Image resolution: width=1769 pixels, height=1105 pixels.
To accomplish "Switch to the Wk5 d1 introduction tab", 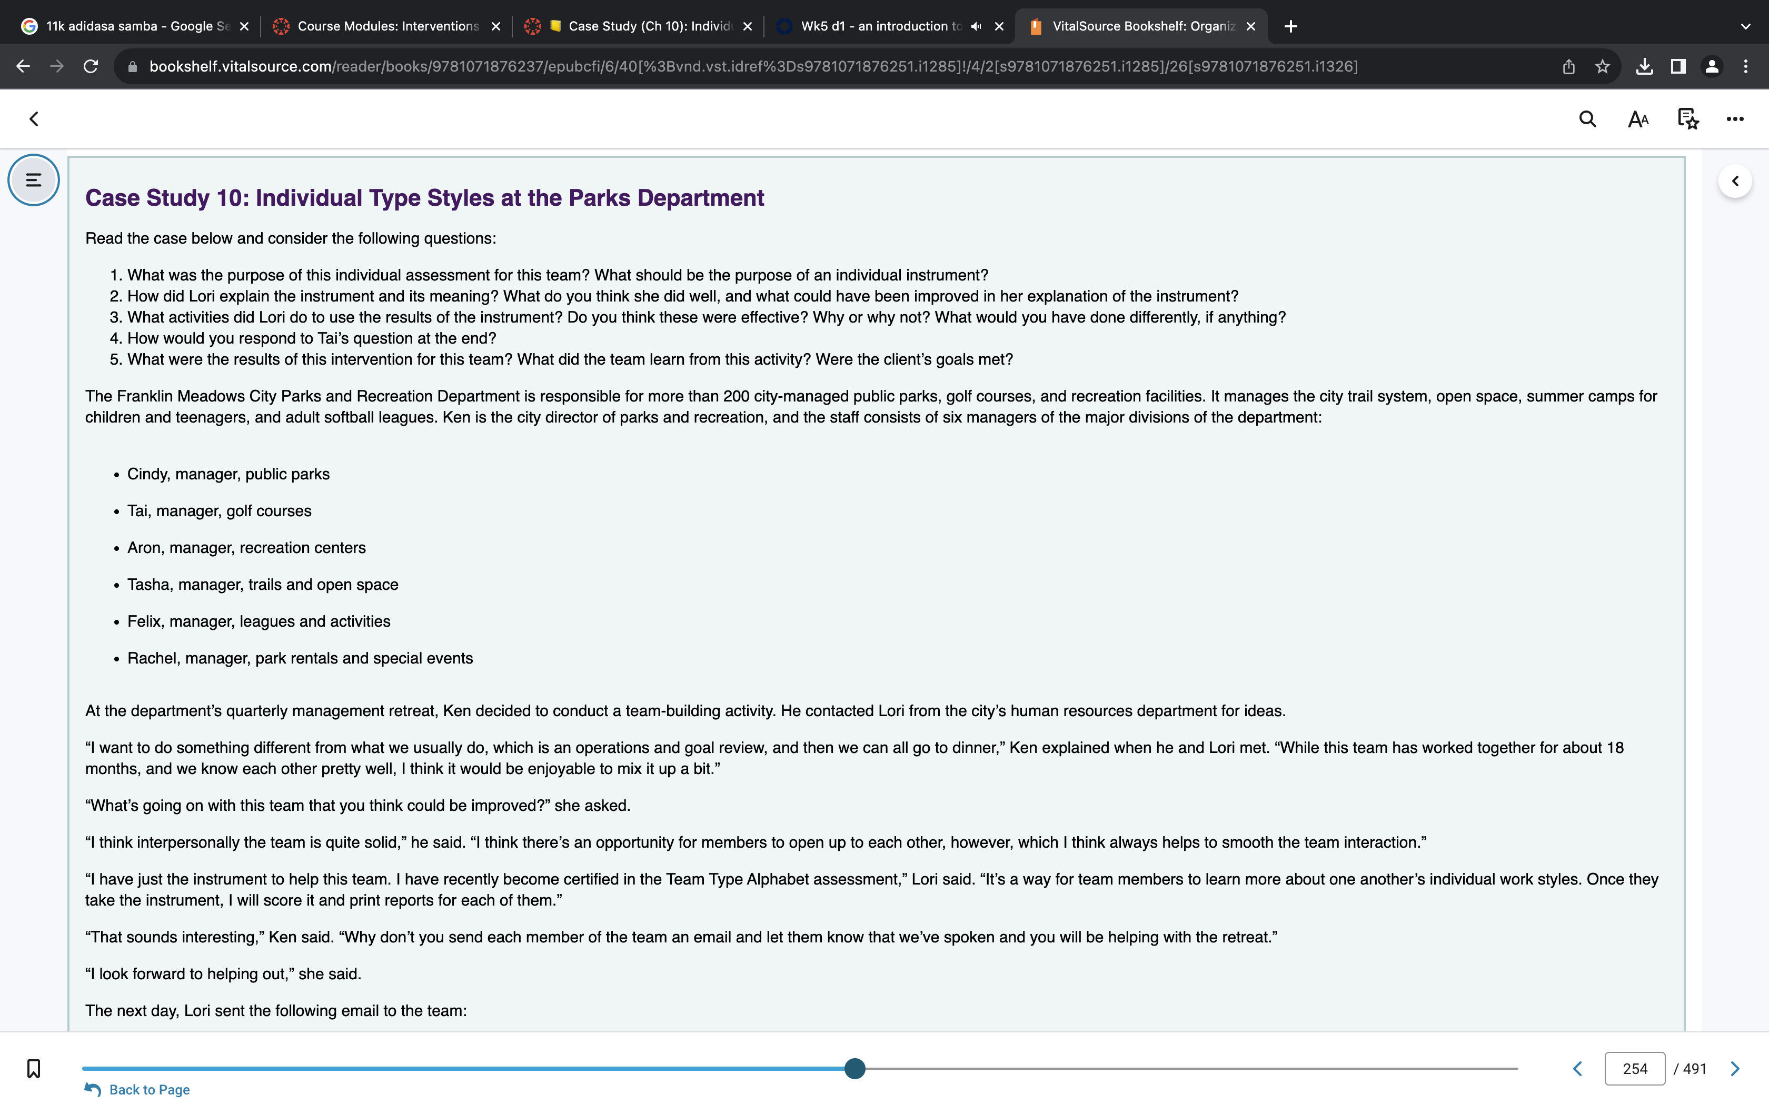I will (890, 26).
